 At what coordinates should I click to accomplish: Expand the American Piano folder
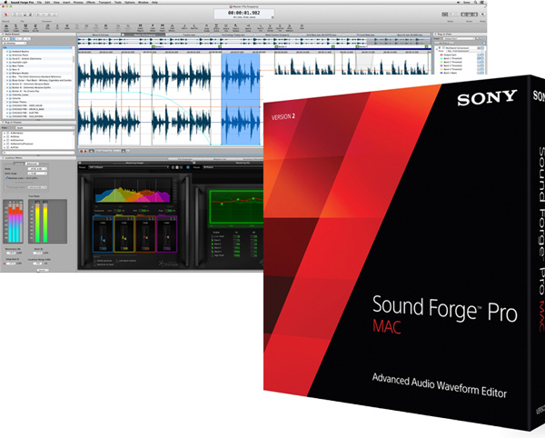point(7,55)
